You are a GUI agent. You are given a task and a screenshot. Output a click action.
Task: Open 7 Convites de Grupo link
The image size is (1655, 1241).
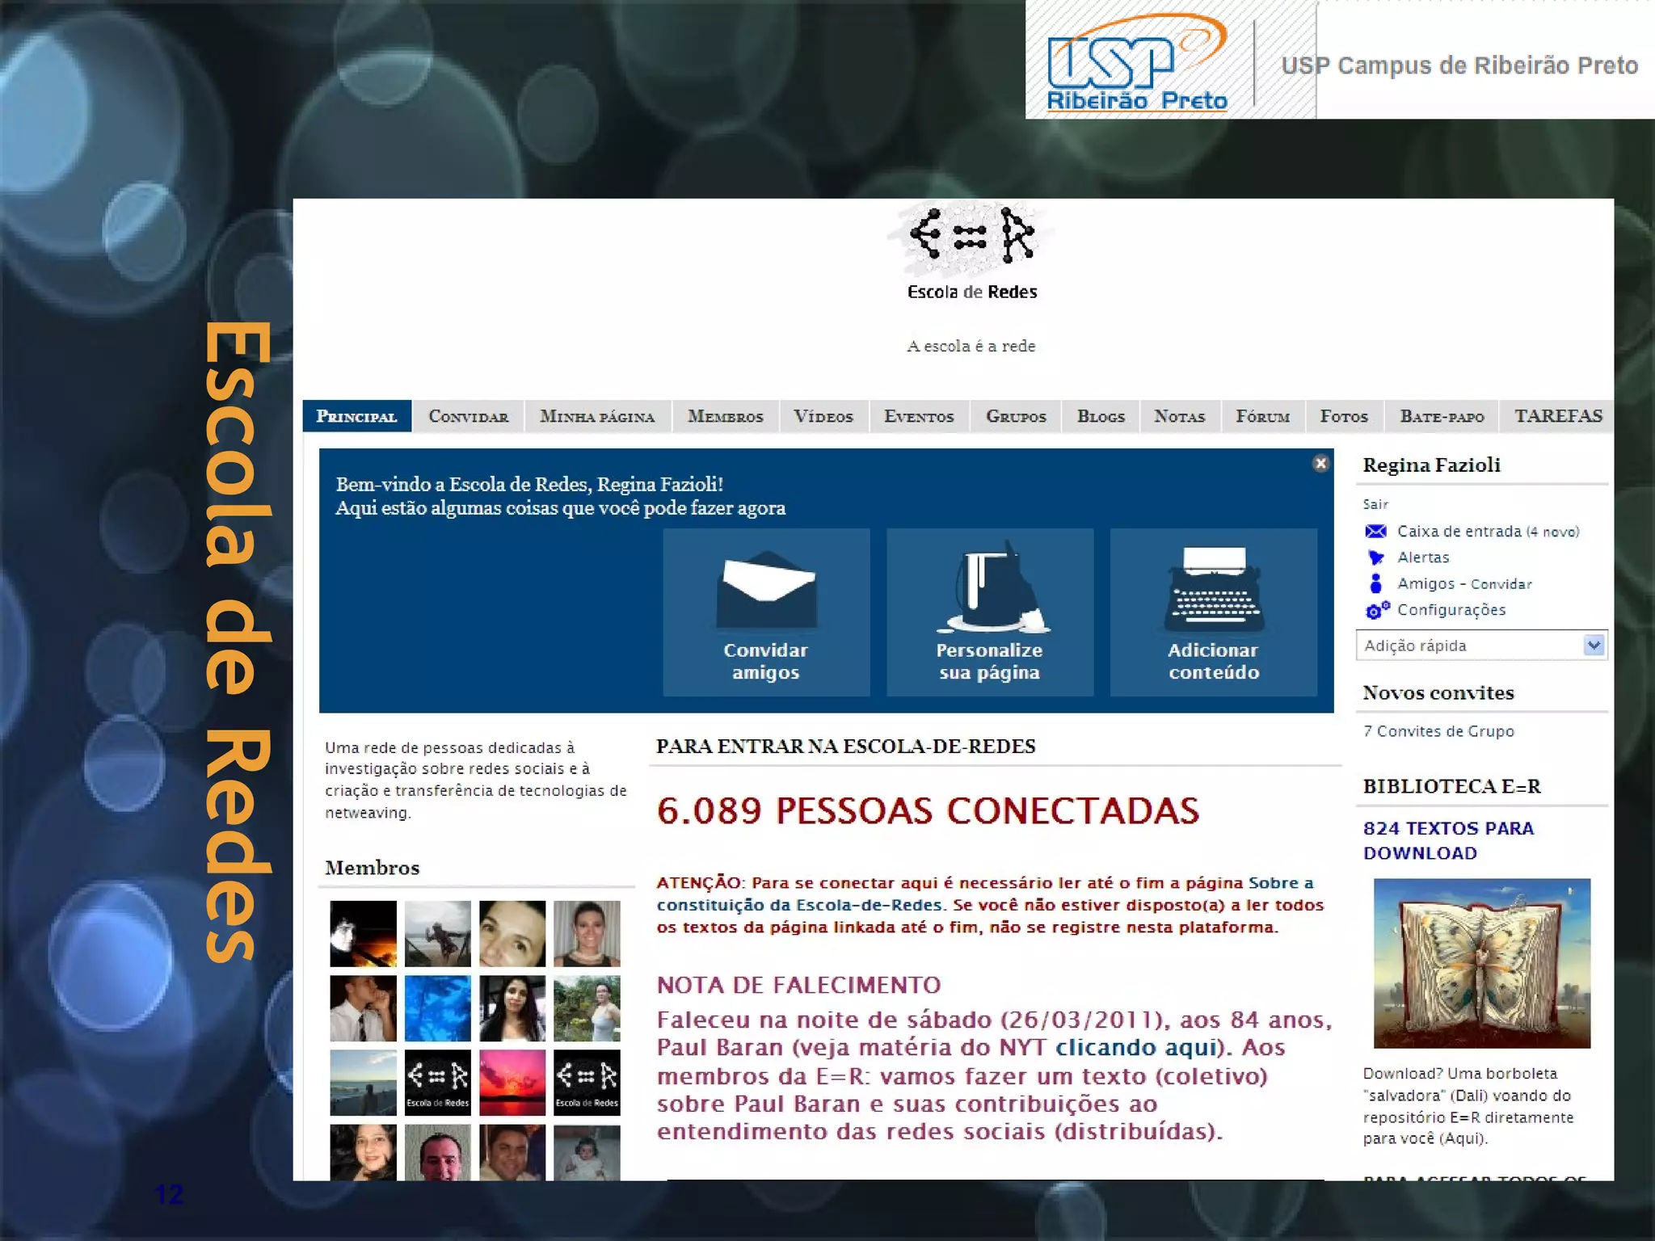[x=1438, y=731]
